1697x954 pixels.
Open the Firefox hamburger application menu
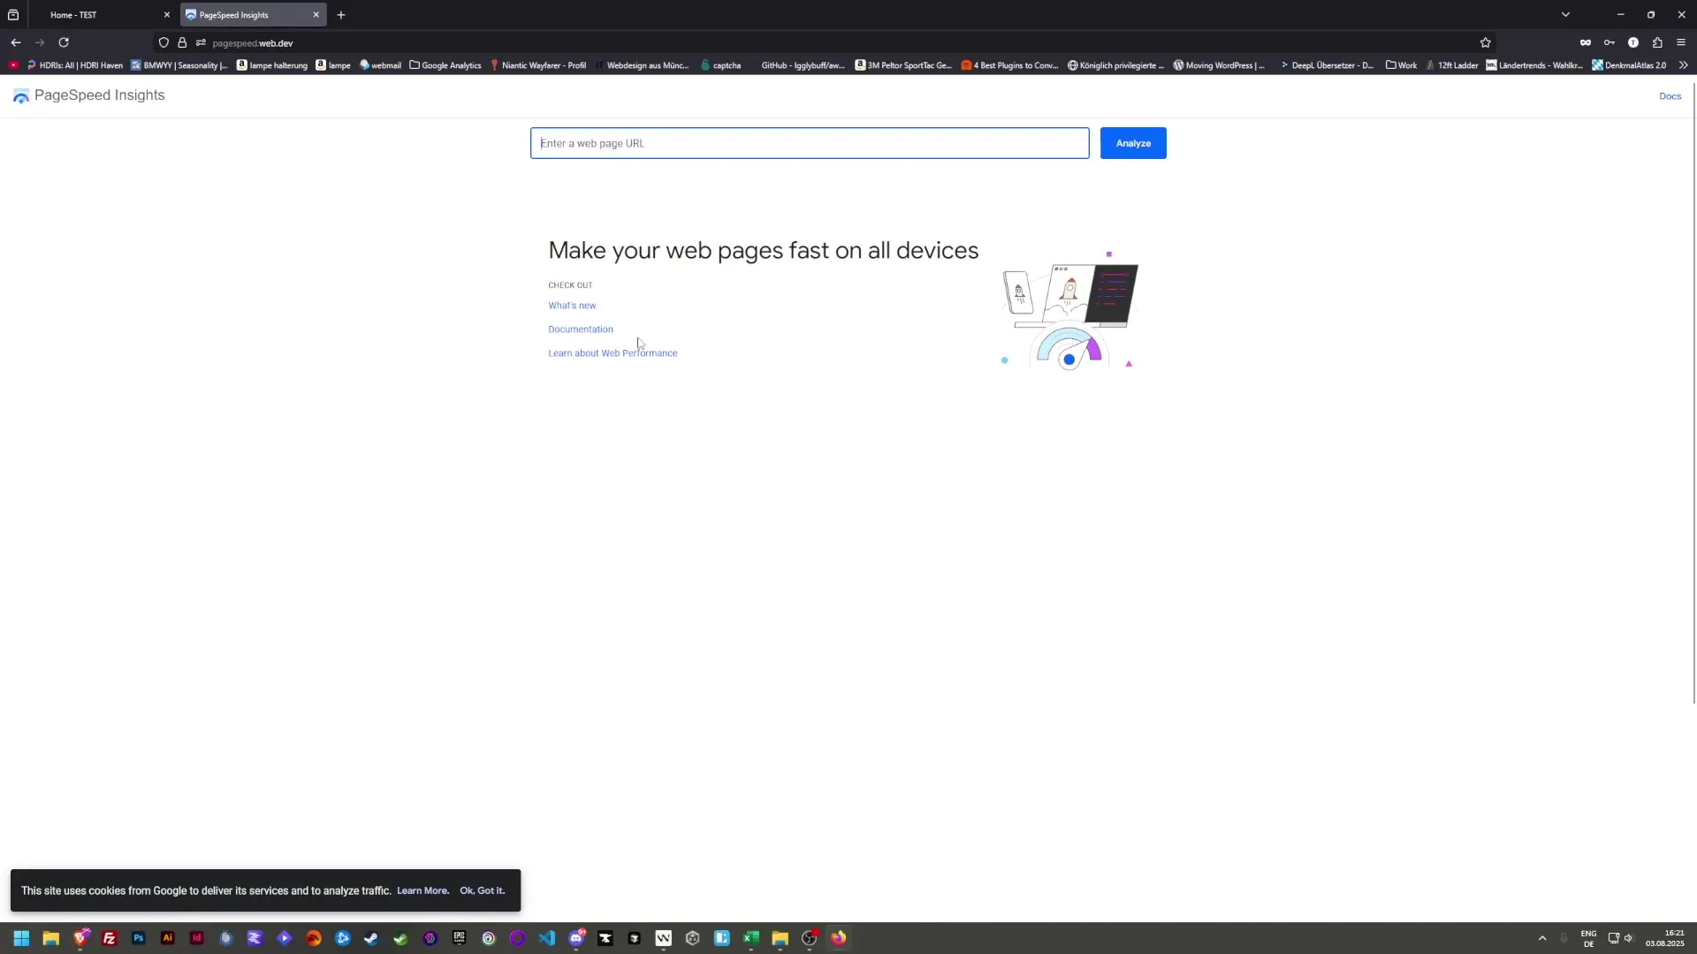tap(1681, 42)
